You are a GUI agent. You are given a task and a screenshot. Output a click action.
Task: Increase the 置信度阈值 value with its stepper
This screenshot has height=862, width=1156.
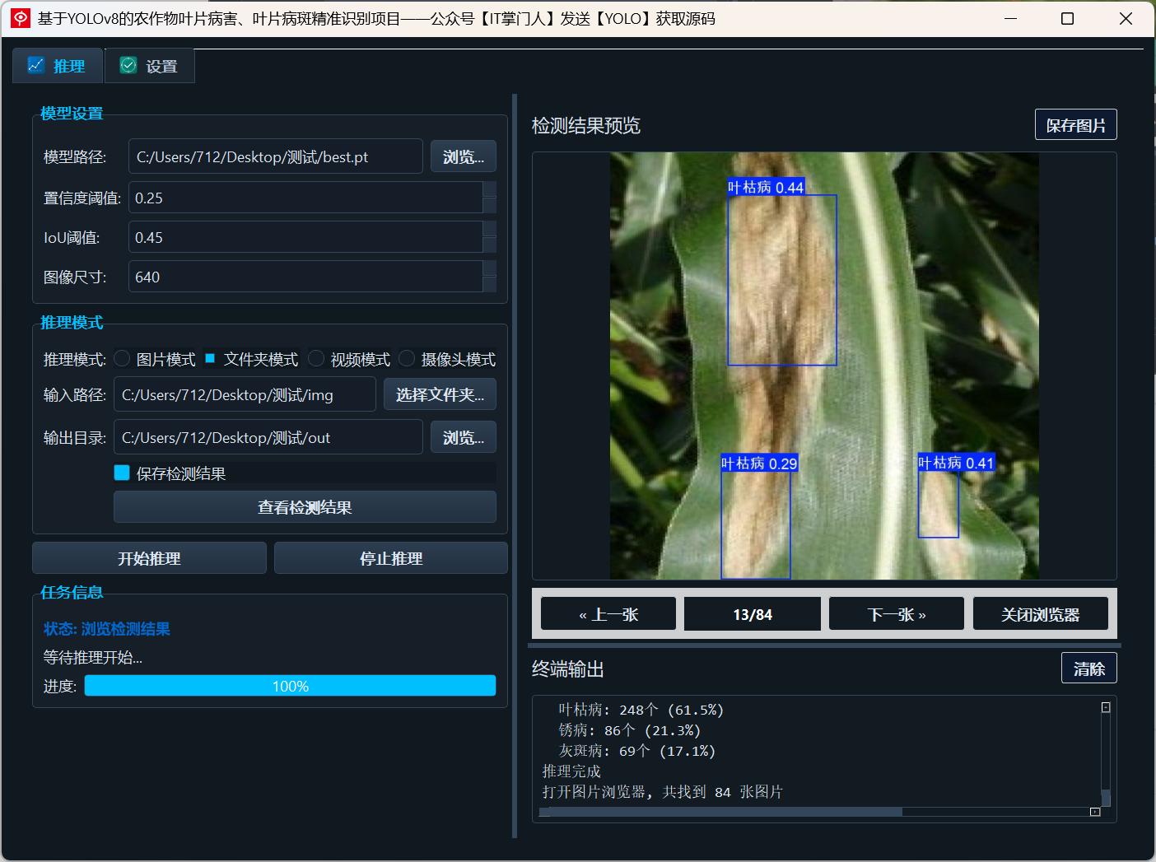point(490,190)
